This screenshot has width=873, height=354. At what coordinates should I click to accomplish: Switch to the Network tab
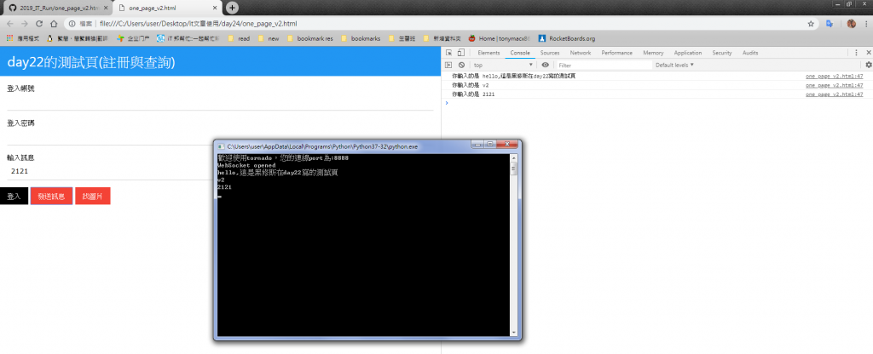coord(580,53)
